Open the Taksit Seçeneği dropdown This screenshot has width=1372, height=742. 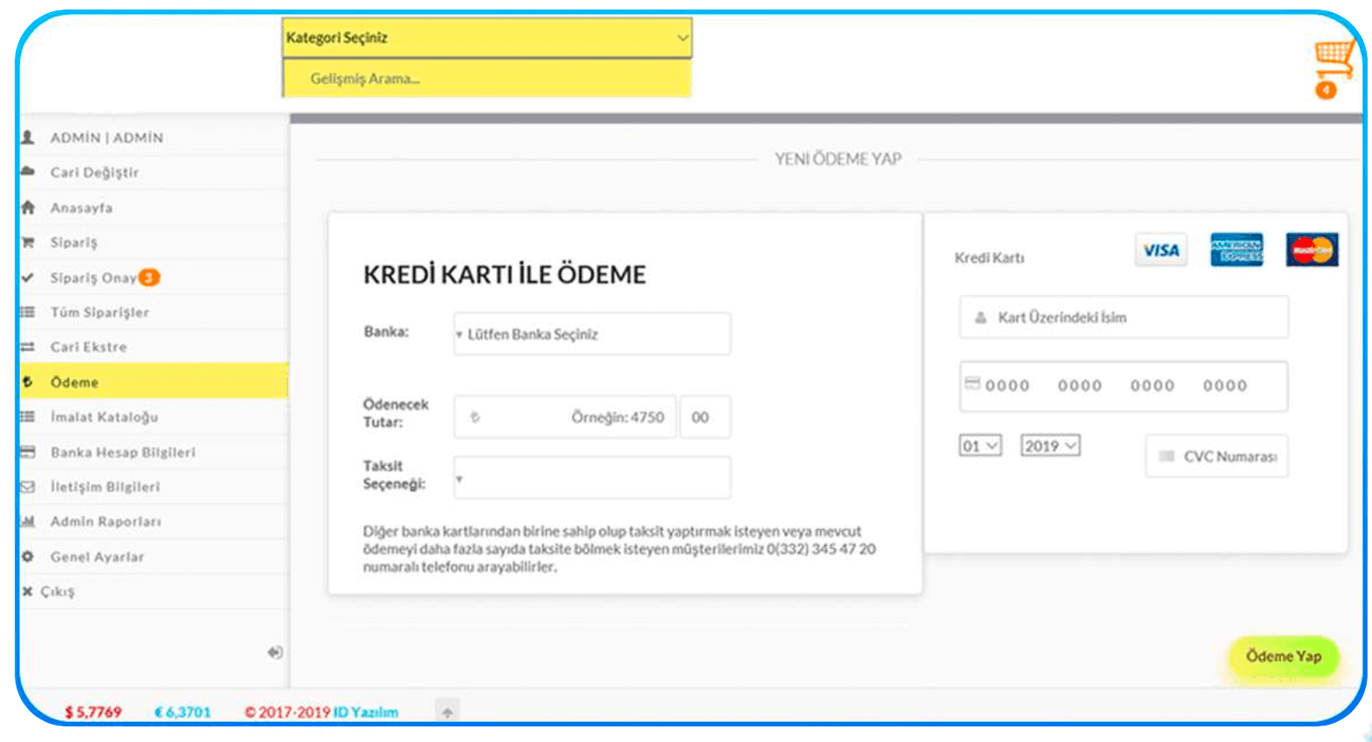click(x=592, y=478)
